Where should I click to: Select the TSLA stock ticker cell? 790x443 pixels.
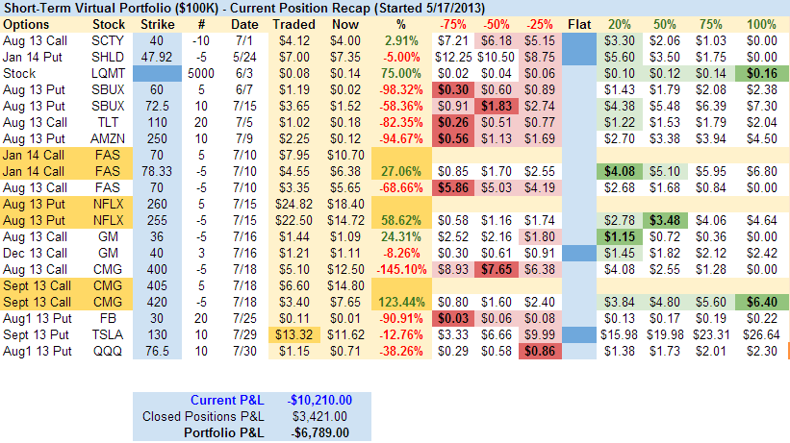(108, 334)
